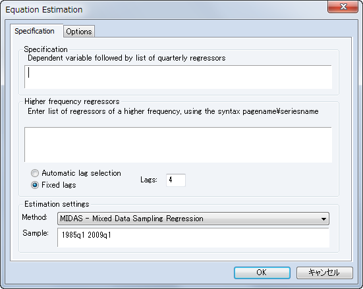The width and height of the screenshot is (363, 289).
Task: Focus the higher frequency regressors text box
Action: tap(178, 145)
